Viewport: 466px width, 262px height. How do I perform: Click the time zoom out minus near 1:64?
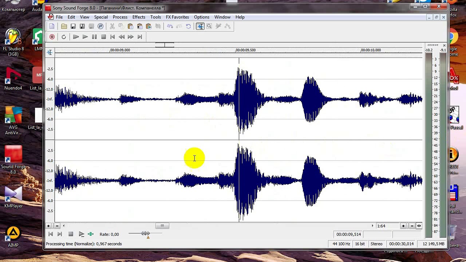[x=412, y=226]
